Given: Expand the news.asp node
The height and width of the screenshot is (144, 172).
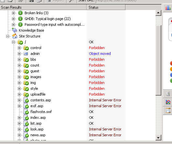Looking at the screenshot, I should pyautogui.click(x=19, y=135).
